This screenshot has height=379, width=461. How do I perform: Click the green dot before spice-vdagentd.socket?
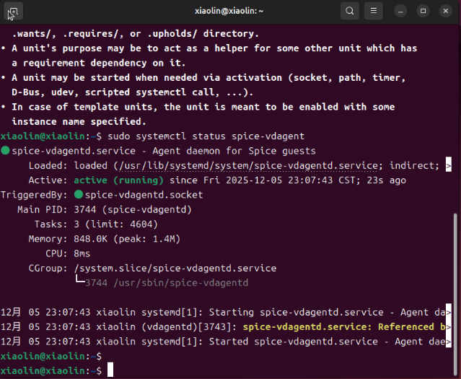tap(78, 195)
